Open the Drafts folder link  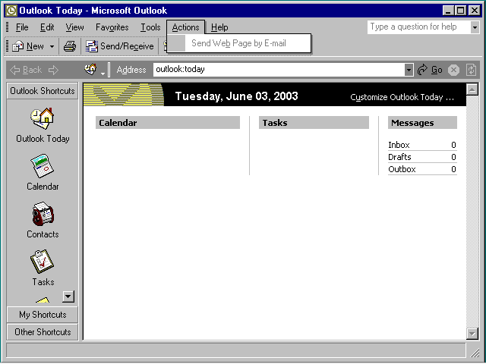click(399, 157)
